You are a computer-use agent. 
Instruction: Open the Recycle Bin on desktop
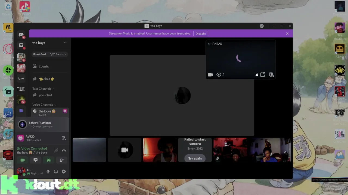point(8,9)
